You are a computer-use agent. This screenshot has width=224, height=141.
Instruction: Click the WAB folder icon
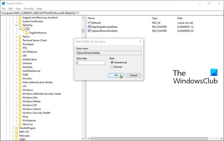click(x=20, y=75)
